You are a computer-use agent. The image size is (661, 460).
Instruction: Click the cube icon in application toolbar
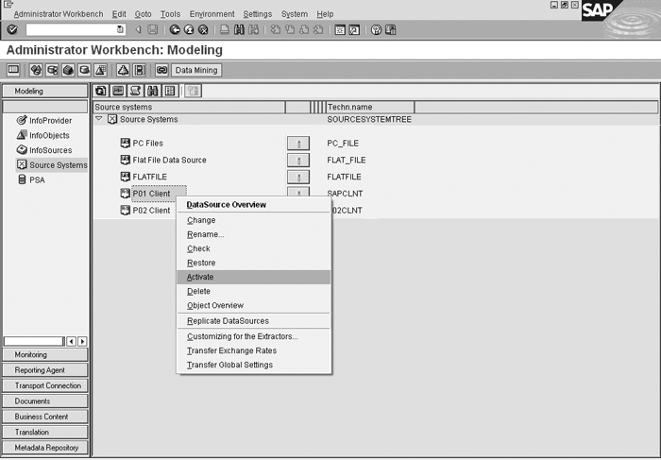[68, 70]
